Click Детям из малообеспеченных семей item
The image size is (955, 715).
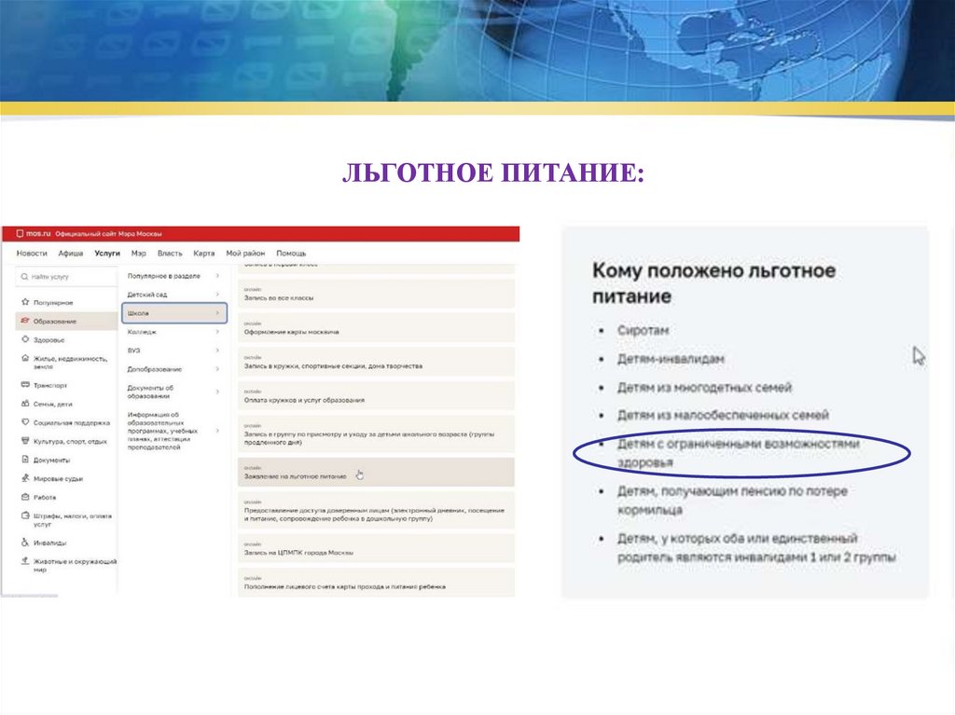click(x=723, y=415)
